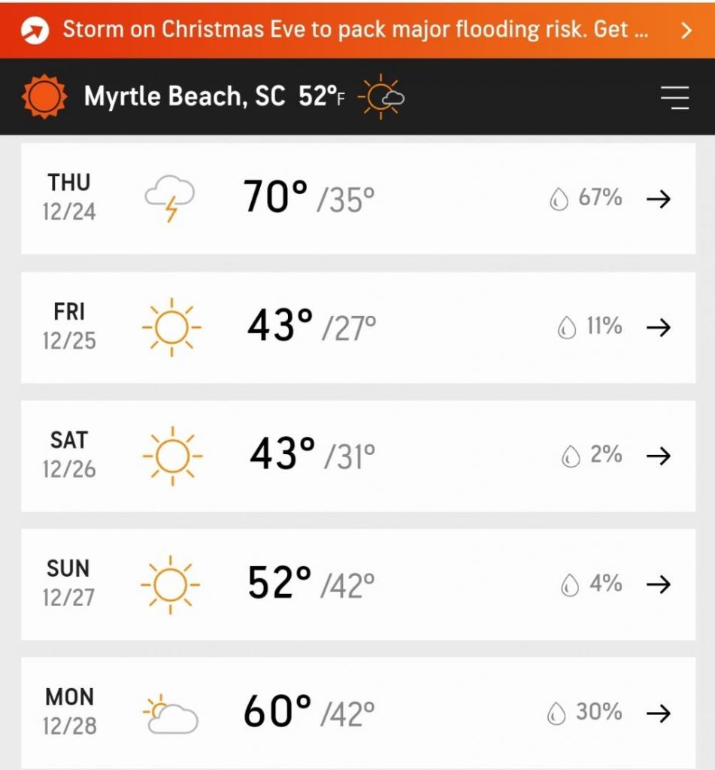Click the sunny icon for Sunday 12/27
The image size is (715, 770).
[171, 584]
